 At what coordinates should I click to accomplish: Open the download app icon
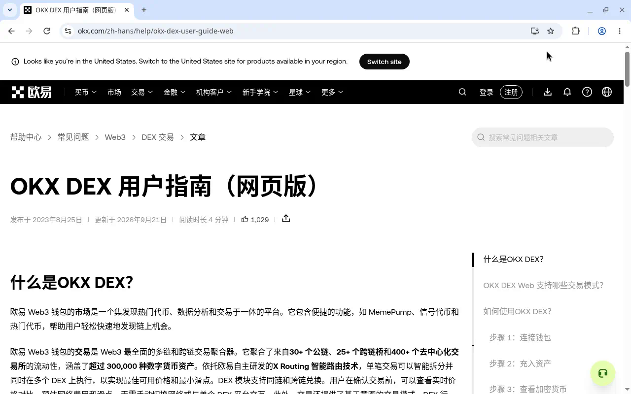point(548,92)
